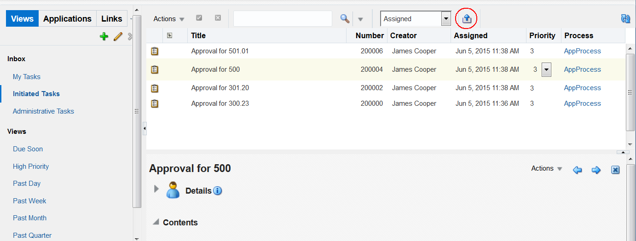The width and height of the screenshot is (636, 241).
Task: Click the green plus add view icon
Action: 104,36
